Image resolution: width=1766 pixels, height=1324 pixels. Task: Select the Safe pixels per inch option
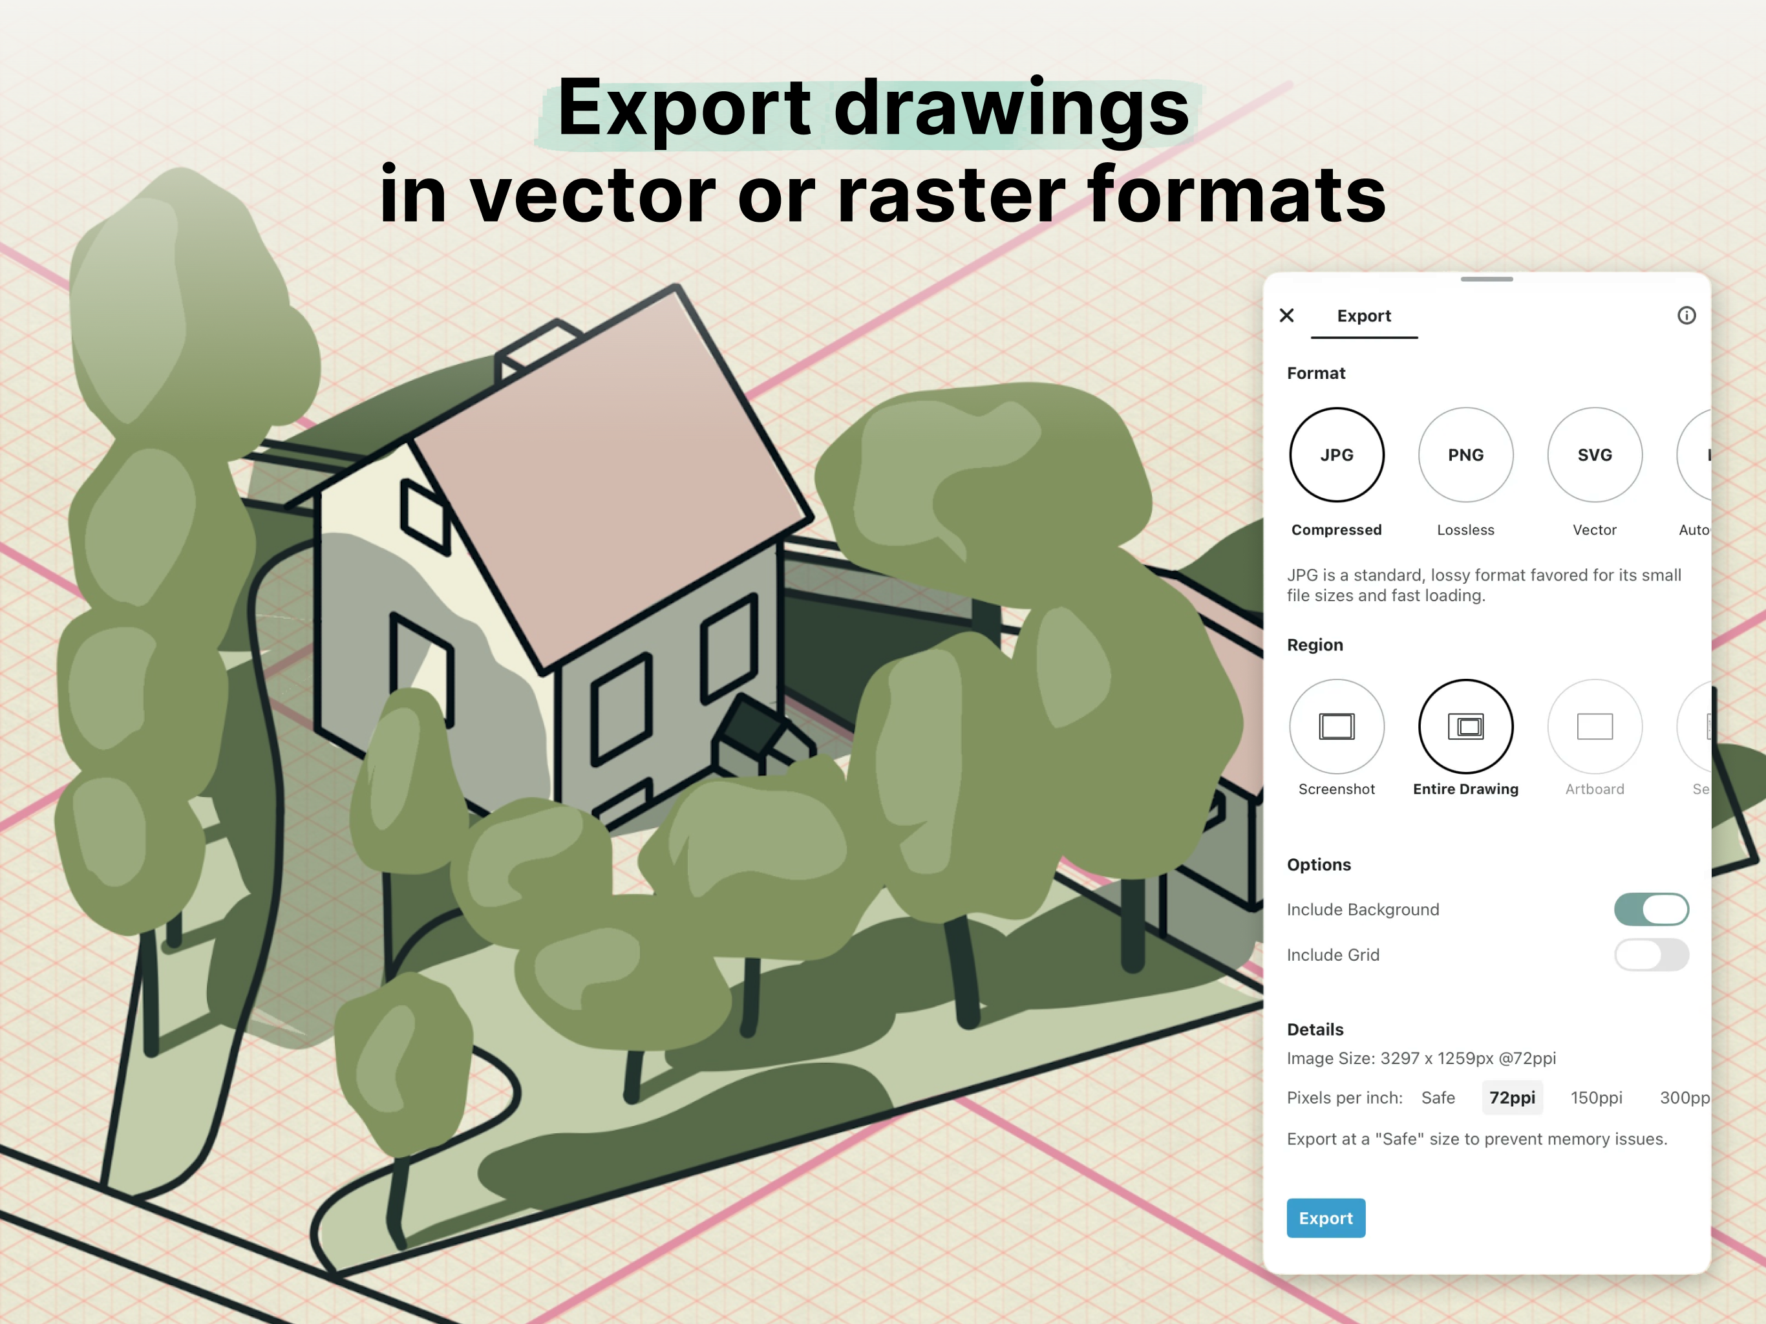pyautogui.click(x=1438, y=1097)
